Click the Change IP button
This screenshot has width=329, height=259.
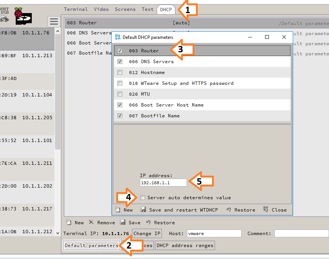147,234
